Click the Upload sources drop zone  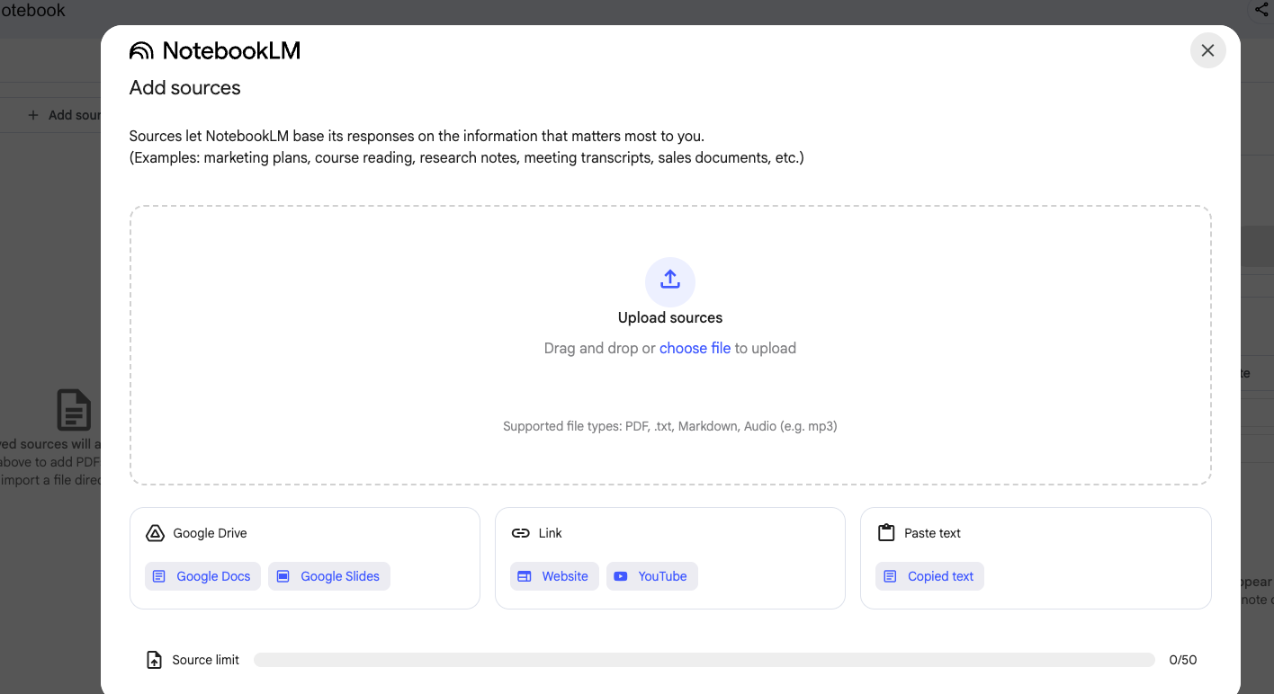670,345
